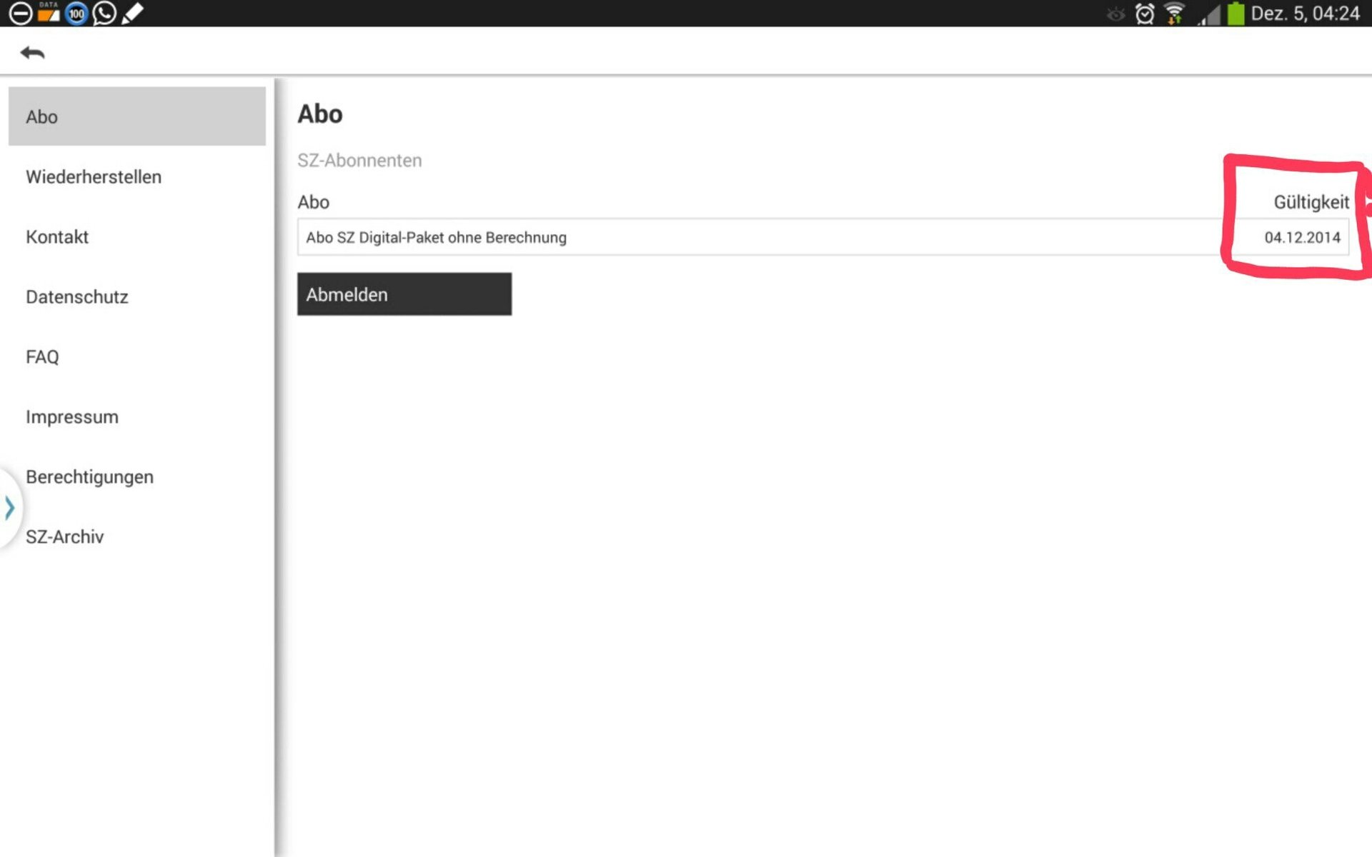Viewport: 1372px width, 857px height.
Task: Click the SZ-Abonnenten label
Action: click(x=359, y=160)
